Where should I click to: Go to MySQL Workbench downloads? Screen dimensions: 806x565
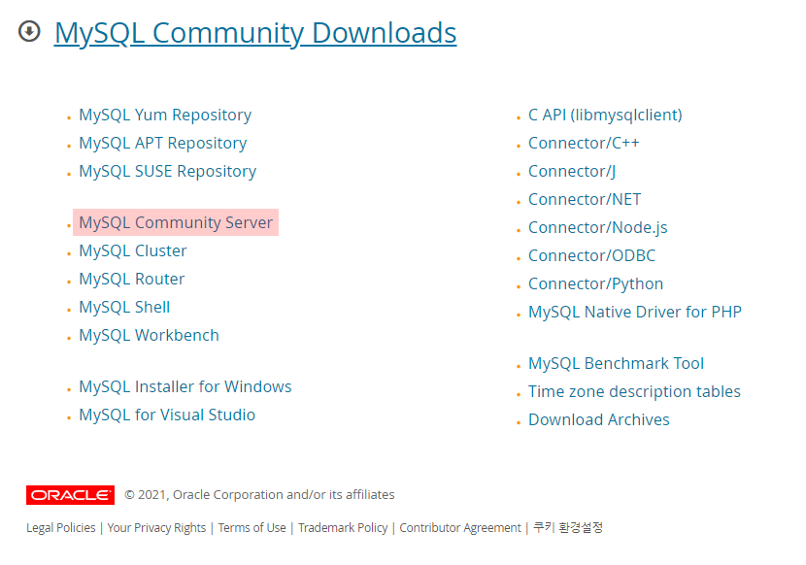[x=150, y=335]
